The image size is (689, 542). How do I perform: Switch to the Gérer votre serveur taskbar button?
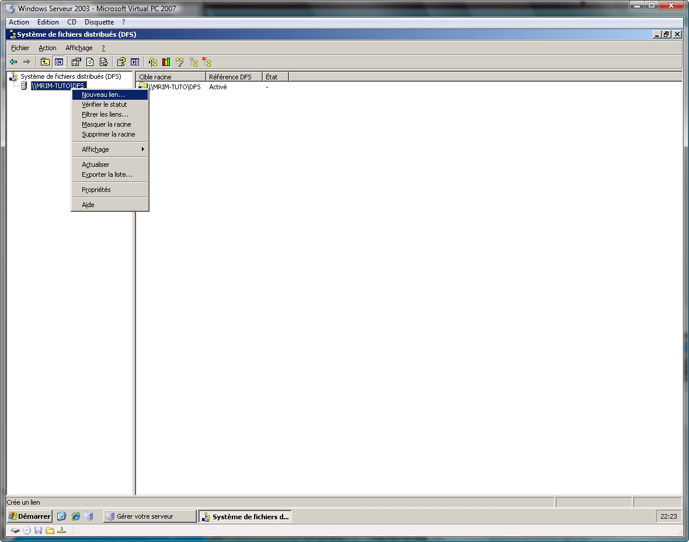click(149, 516)
